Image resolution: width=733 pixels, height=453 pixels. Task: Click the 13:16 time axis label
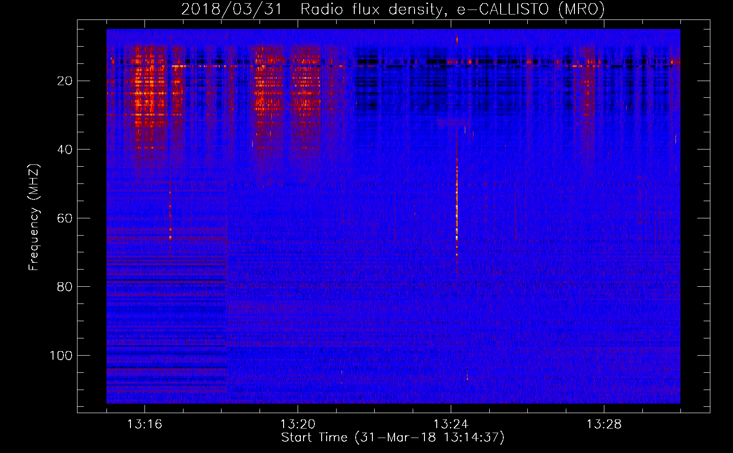pyautogui.click(x=145, y=424)
